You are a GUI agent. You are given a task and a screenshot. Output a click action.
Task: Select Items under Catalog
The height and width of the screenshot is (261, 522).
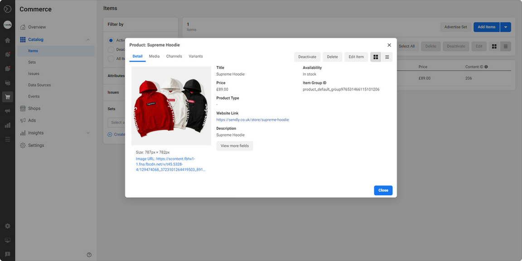pos(55,51)
